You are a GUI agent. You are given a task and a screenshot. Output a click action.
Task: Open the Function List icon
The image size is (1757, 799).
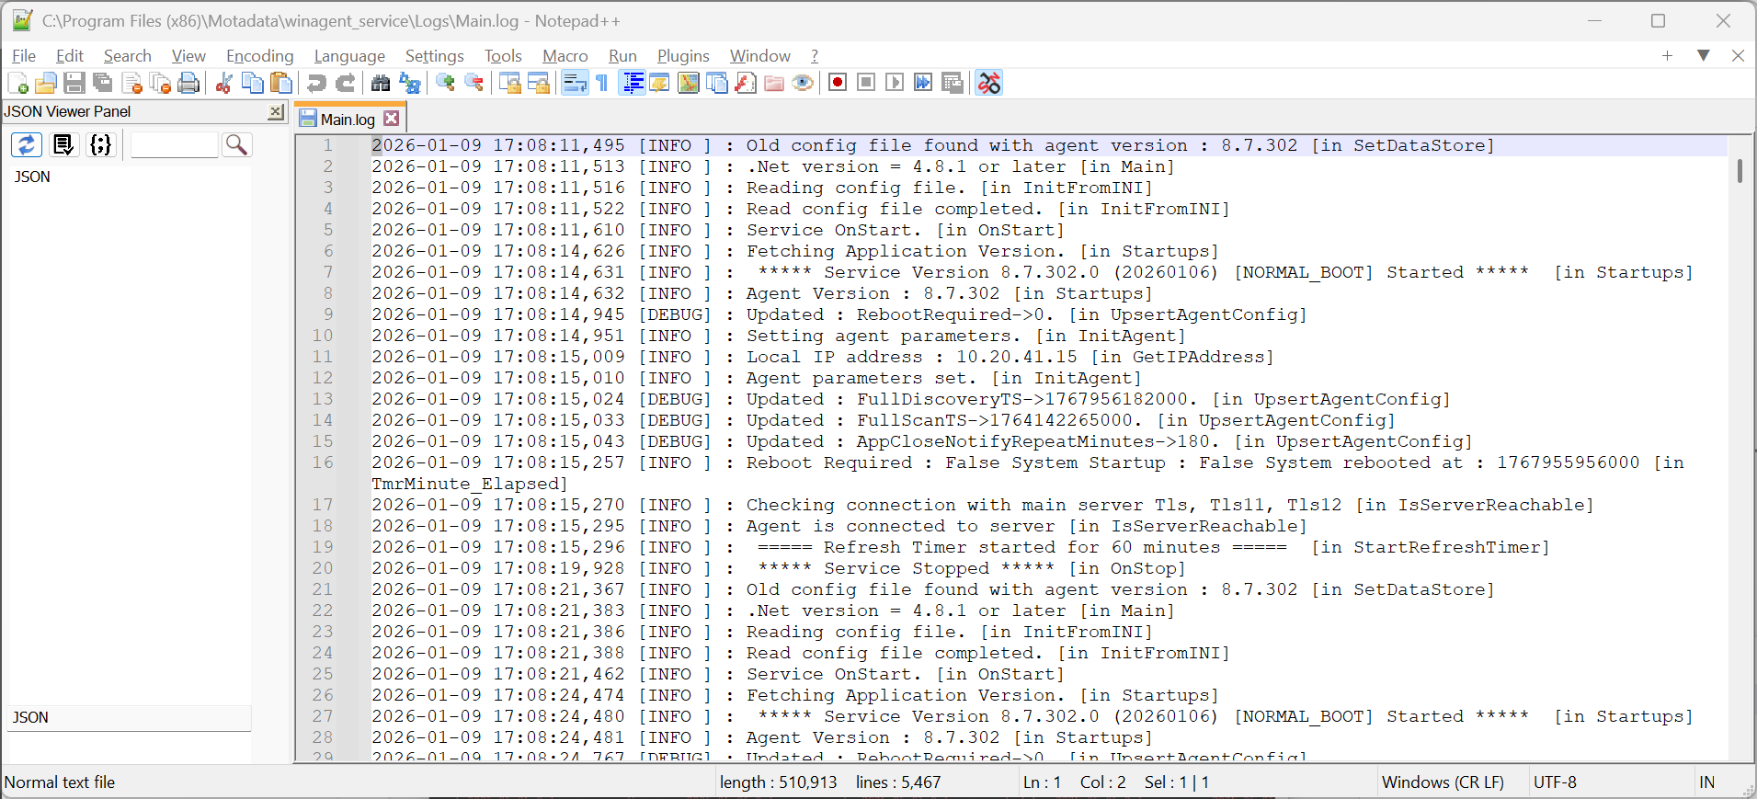click(x=746, y=84)
